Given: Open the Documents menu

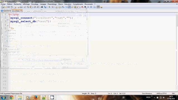Looking at the screenshot, I should pyautogui.click(x=89, y=4).
